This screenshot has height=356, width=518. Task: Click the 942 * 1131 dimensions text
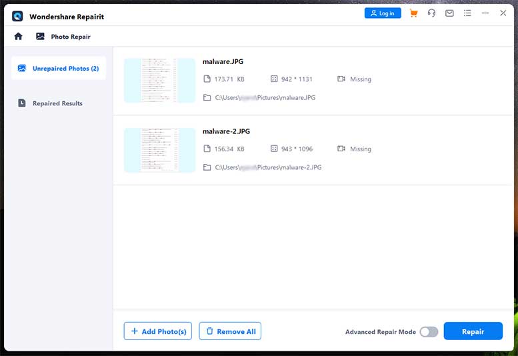point(297,79)
